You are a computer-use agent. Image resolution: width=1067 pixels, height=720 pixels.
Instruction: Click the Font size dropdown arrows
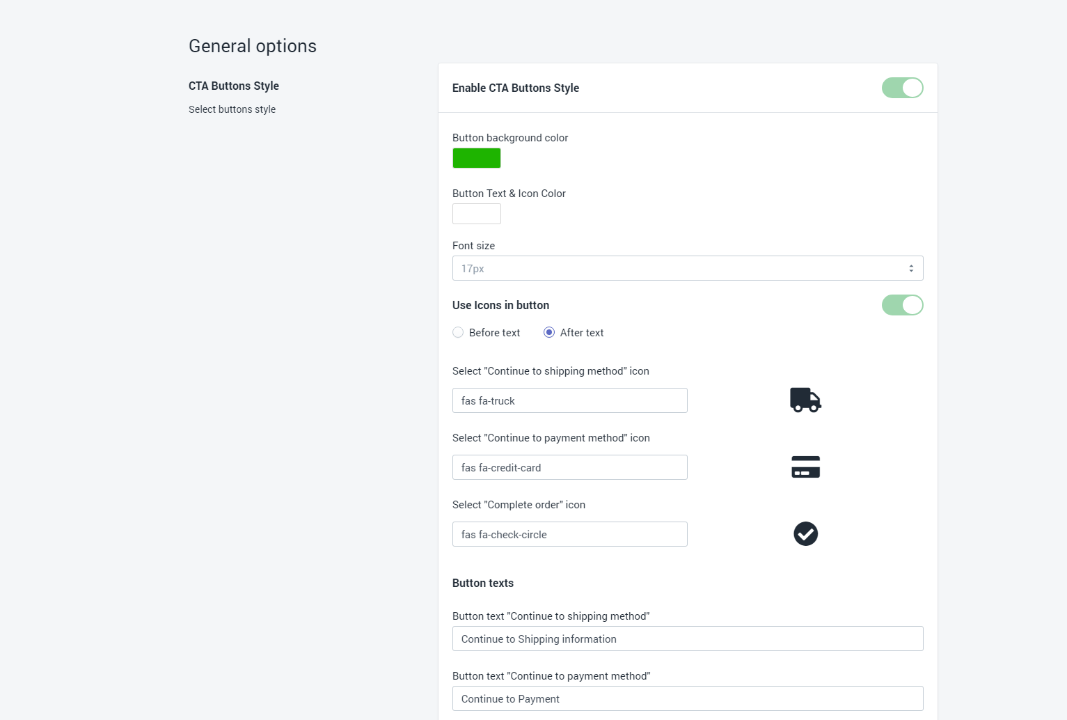(910, 268)
